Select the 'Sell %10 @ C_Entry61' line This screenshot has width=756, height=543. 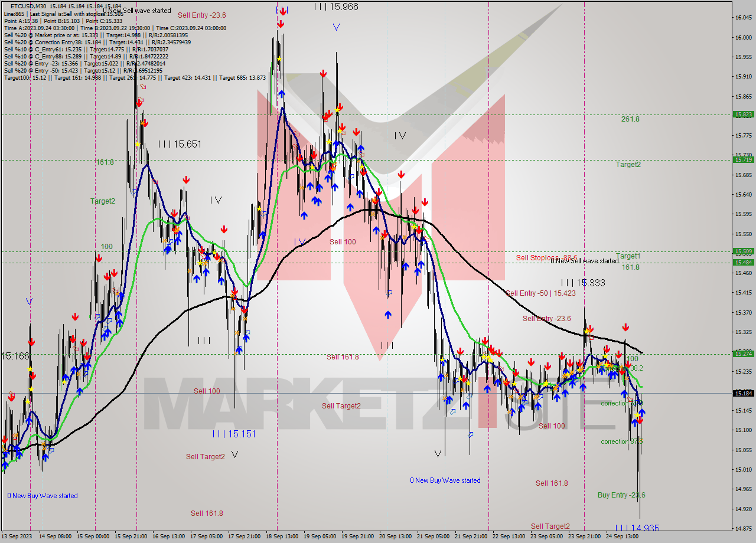tap(86, 50)
